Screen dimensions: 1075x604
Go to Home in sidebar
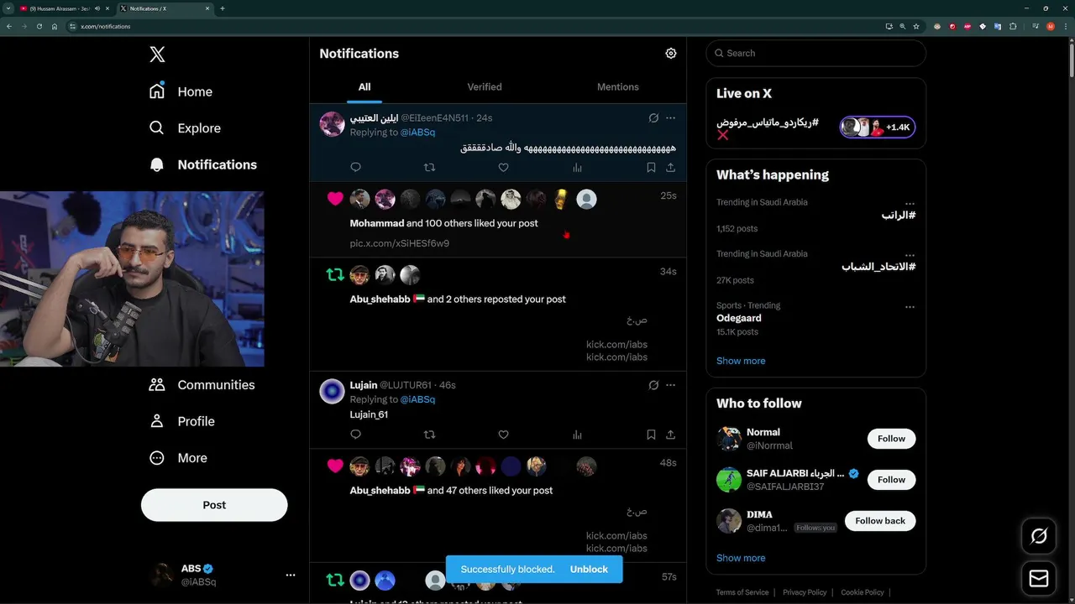click(x=181, y=91)
